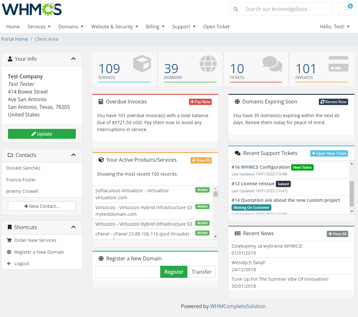
Task: Click the Domains Expiring Soon globe icon
Action: [x=237, y=102]
